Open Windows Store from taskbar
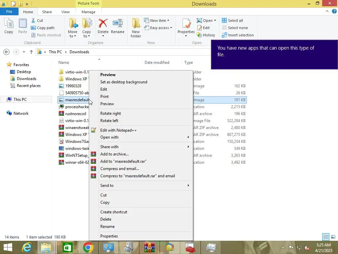 click(x=67, y=247)
